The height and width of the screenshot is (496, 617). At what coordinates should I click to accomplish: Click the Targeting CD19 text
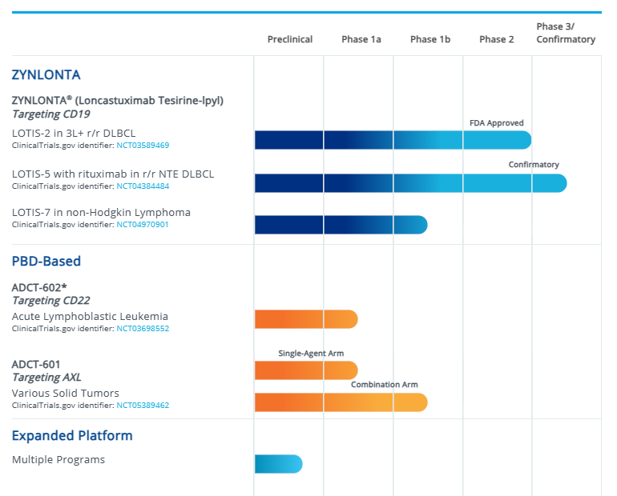(51, 114)
